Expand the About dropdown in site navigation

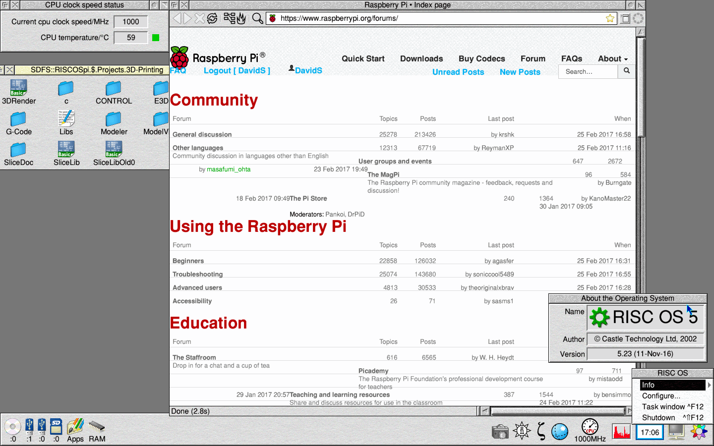[x=613, y=58]
